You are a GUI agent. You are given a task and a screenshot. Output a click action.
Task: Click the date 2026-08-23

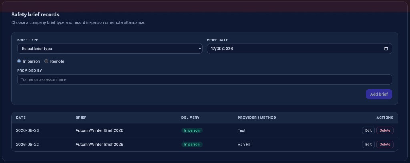[28, 130]
